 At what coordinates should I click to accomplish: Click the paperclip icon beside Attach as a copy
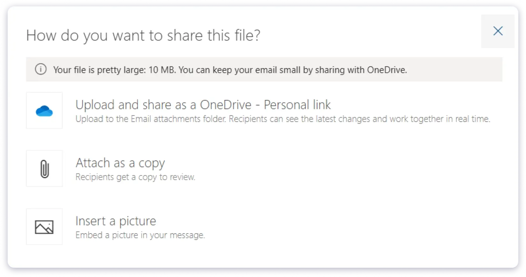(x=44, y=168)
